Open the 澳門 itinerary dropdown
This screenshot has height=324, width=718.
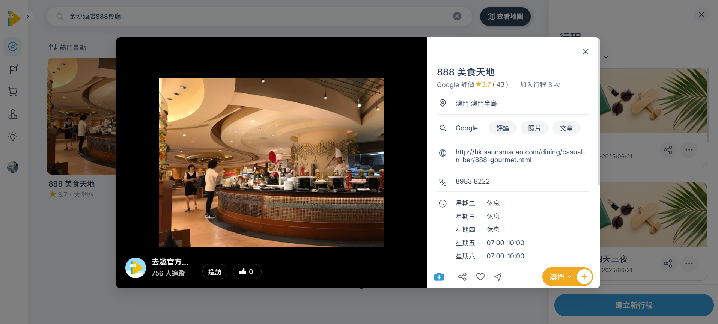tap(560, 277)
